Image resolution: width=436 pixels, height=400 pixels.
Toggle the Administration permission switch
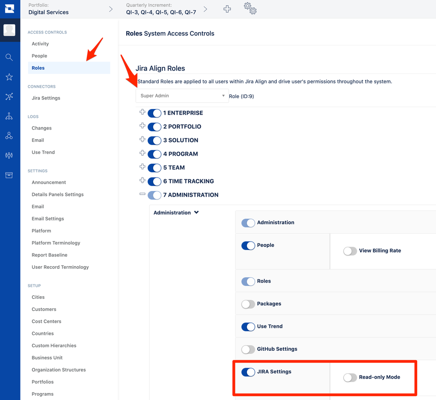tap(248, 223)
